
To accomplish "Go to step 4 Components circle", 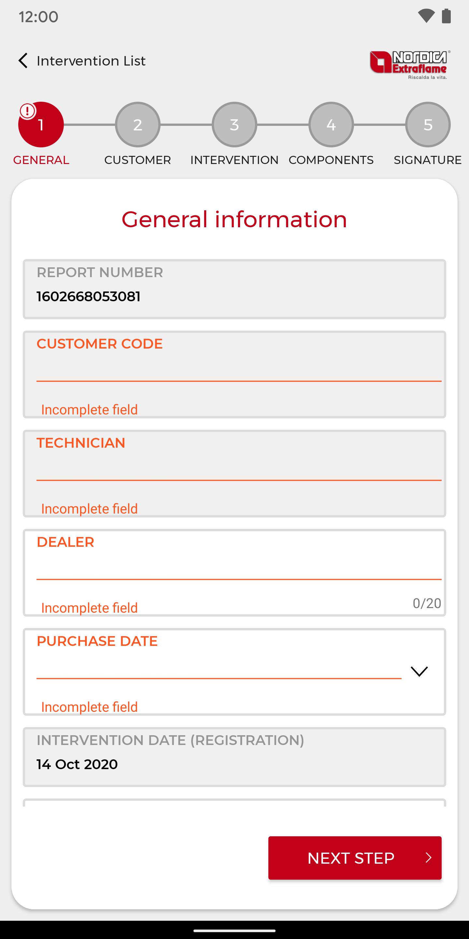I will [x=331, y=125].
